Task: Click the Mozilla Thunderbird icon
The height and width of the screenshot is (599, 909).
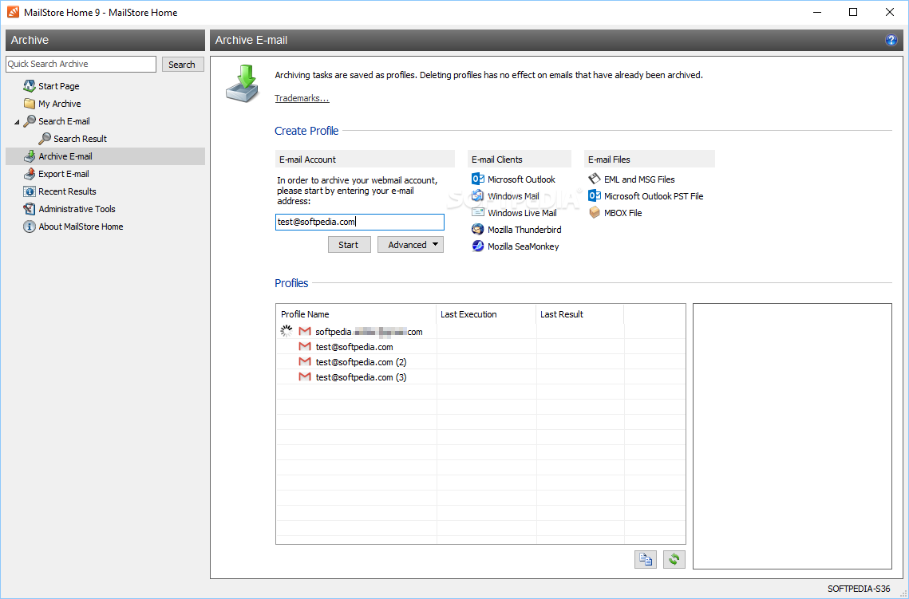Action: (478, 230)
